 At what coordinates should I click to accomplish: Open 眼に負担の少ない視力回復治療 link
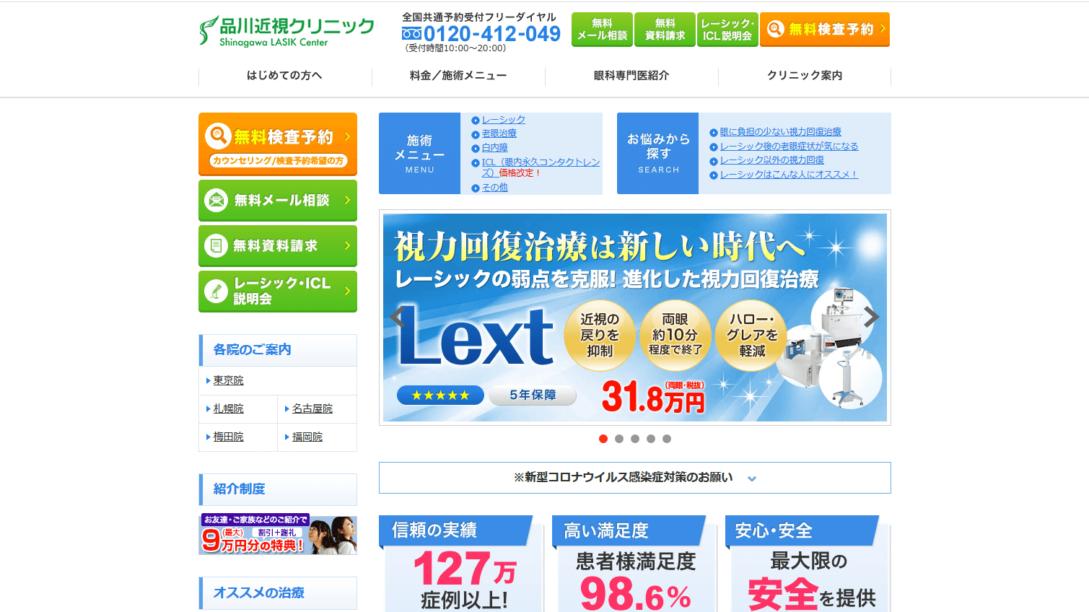(781, 132)
